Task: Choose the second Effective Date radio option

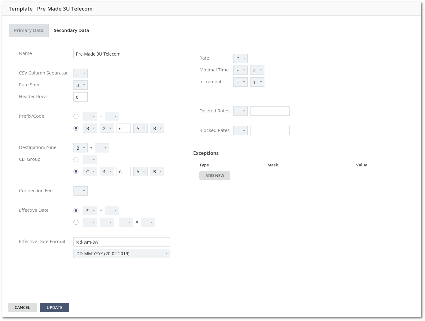Action: coord(76,222)
